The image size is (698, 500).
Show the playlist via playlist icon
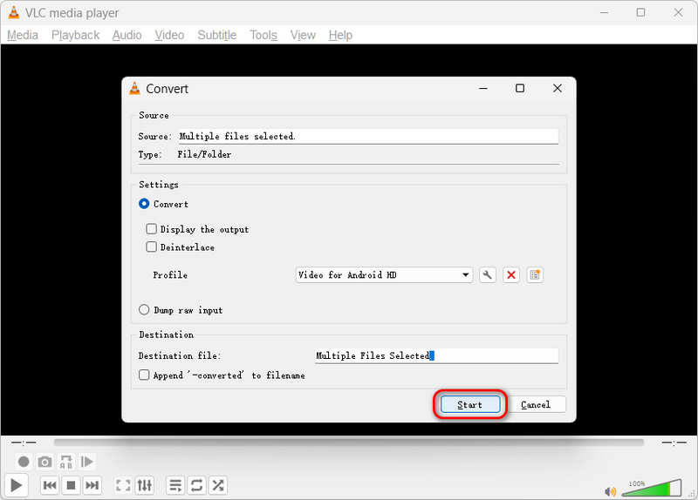point(175,485)
